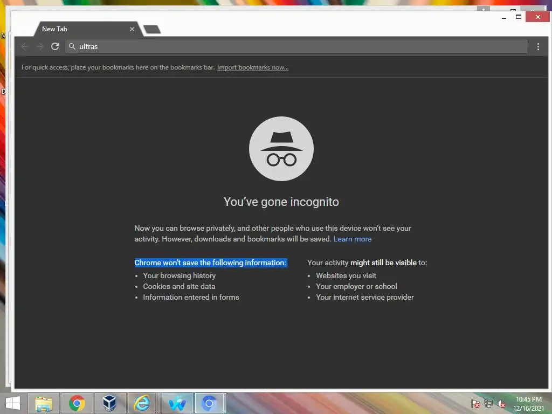Open the Chrome three-dot menu
The width and height of the screenshot is (552, 414).
(538, 46)
